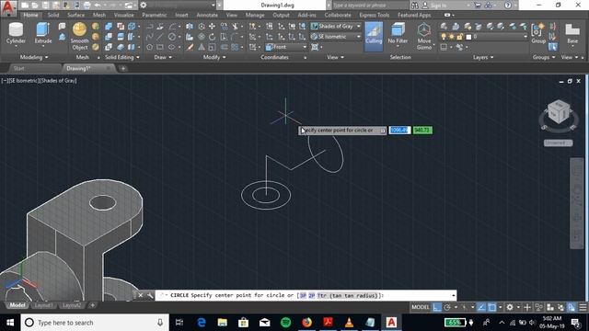Select the Rectangle draw tool
This screenshot has height=331, width=589.
point(159,47)
